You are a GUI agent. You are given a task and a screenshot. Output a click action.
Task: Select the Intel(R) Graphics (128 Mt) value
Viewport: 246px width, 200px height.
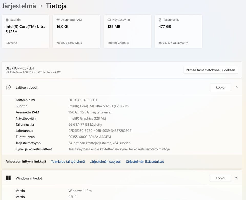coord(87,118)
